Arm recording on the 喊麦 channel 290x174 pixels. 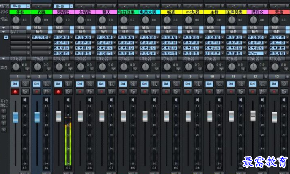point(166,91)
